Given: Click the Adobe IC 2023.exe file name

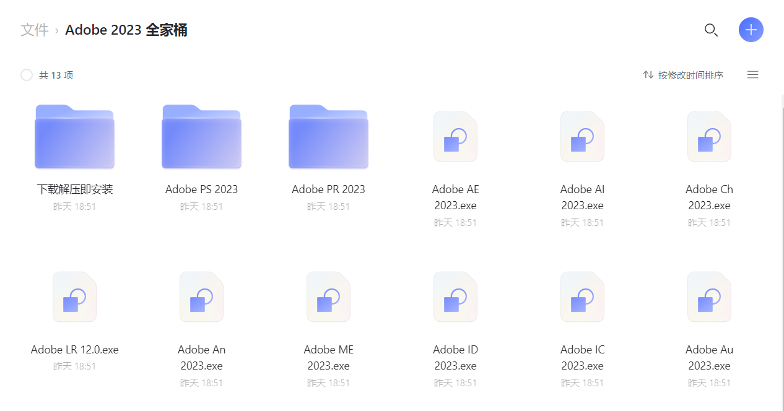Looking at the screenshot, I should pyautogui.click(x=582, y=357).
